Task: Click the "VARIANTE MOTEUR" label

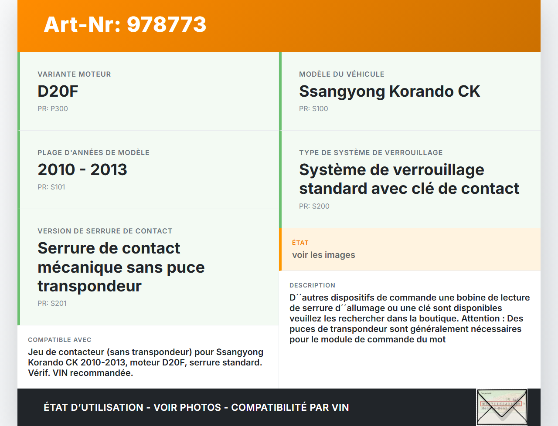Action: (74, 74)
